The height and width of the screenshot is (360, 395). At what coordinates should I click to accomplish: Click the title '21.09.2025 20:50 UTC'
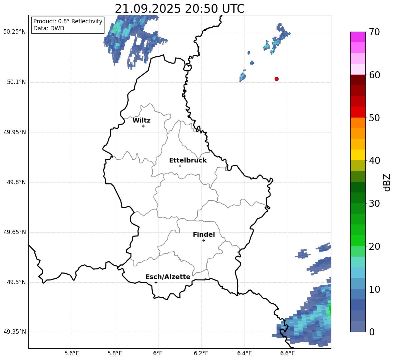point(179,9)
